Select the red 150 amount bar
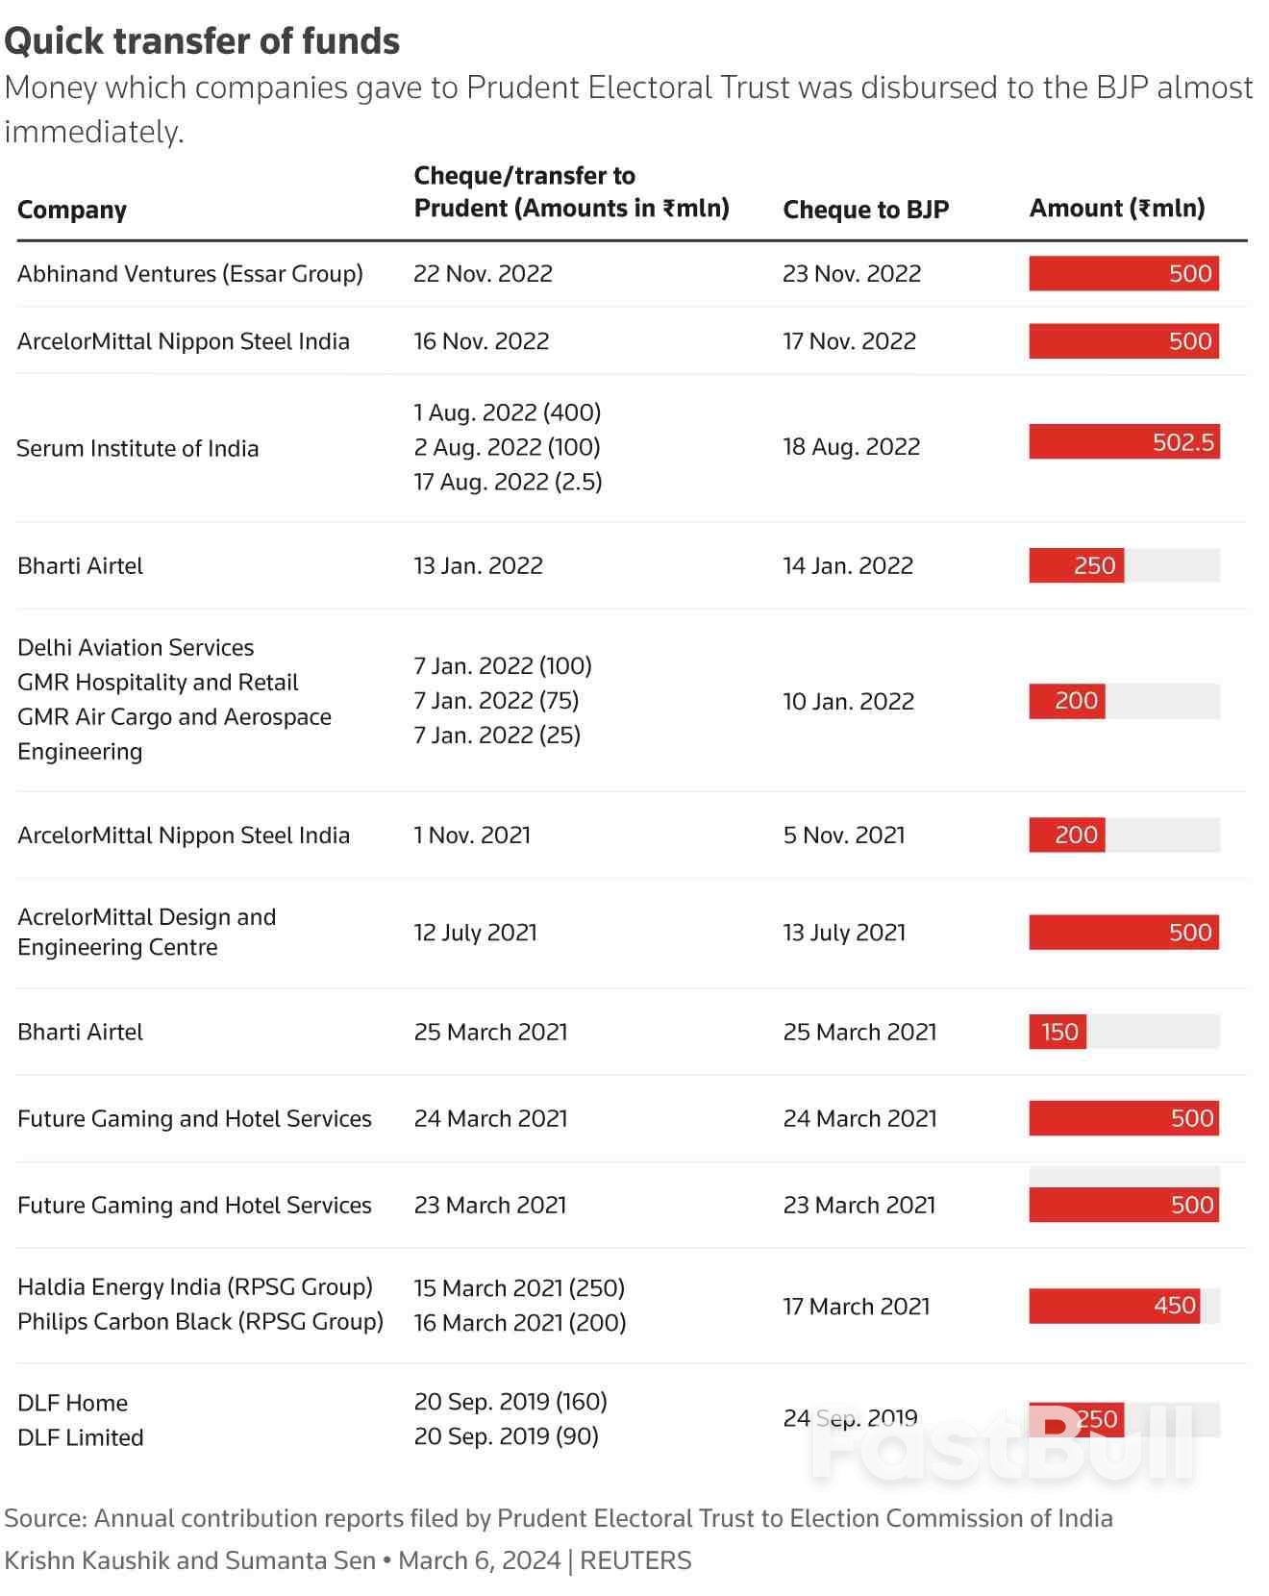This screenshot has height=1596, width=1269. click(1057, 1032)
